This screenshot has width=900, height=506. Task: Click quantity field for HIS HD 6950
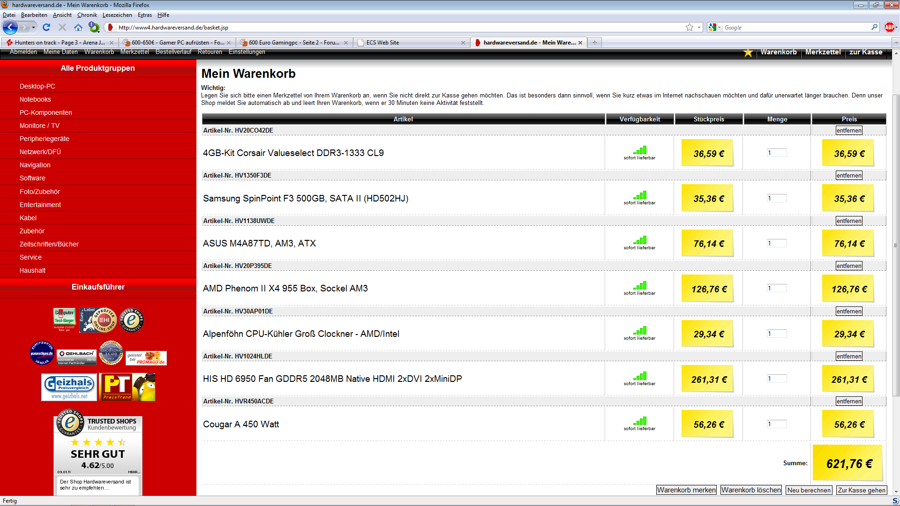tap(777, 379)
